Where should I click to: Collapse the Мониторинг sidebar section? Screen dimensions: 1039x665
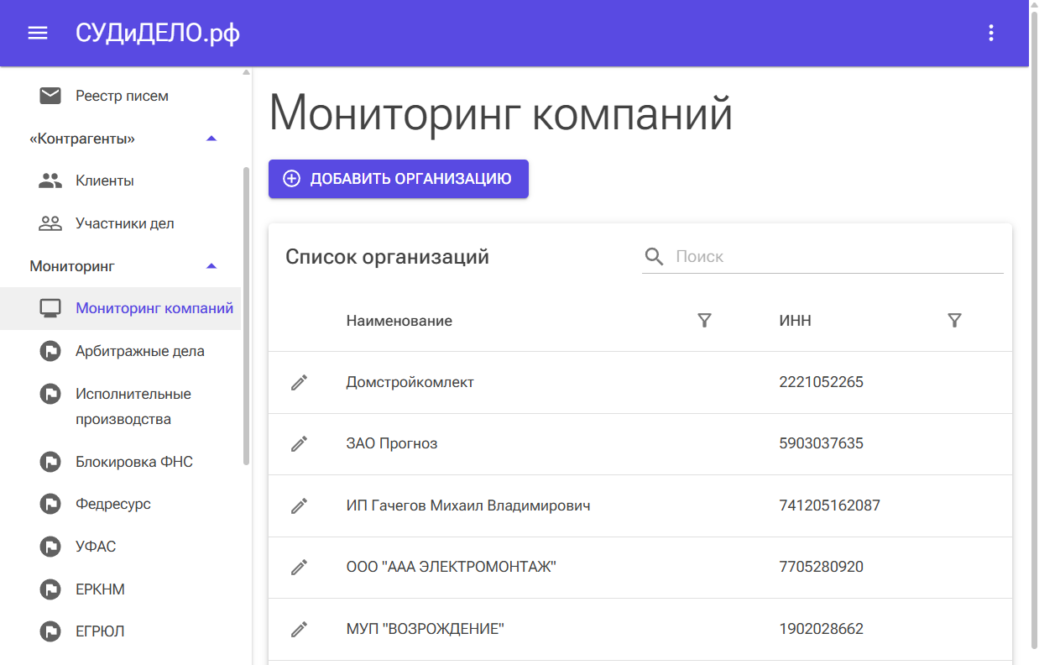(211, 266)
